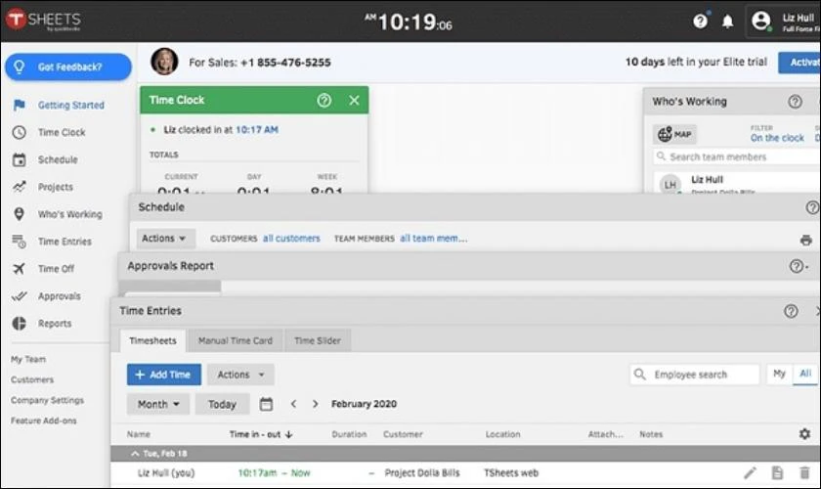This screenshot has width=821, height=489.
Task: Open Who's Working in the sidebar
Action: point(69,214)
